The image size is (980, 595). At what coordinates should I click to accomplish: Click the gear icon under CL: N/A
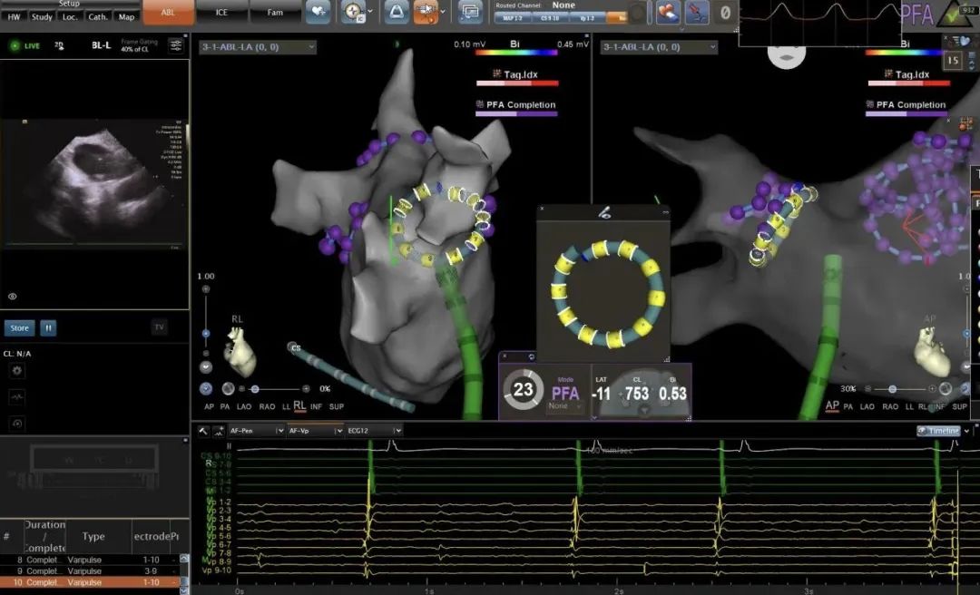(16, 371)
